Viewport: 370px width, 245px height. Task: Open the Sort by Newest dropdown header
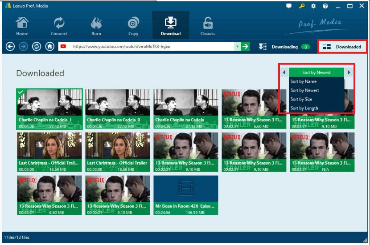click(317, 72)
